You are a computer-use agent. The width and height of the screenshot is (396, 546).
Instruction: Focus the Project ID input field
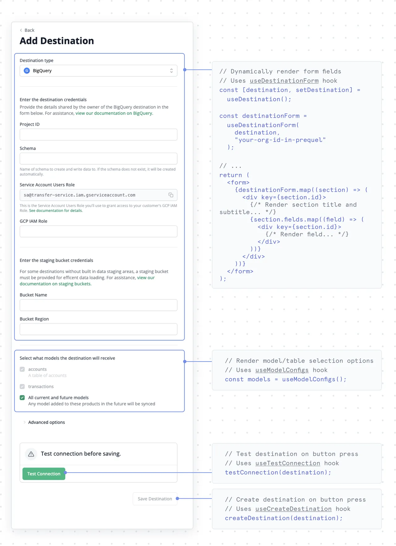98,134
